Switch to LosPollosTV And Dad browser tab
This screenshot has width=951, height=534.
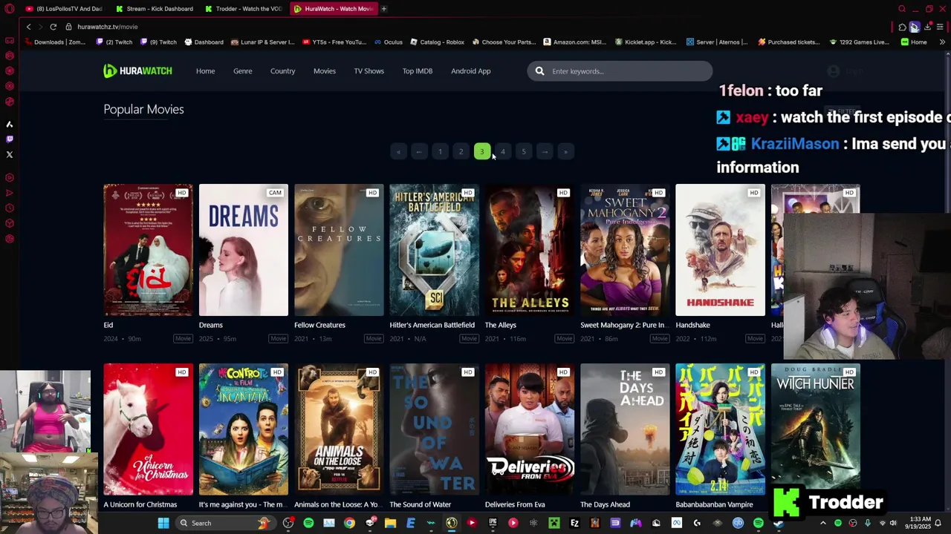[64, 9]
